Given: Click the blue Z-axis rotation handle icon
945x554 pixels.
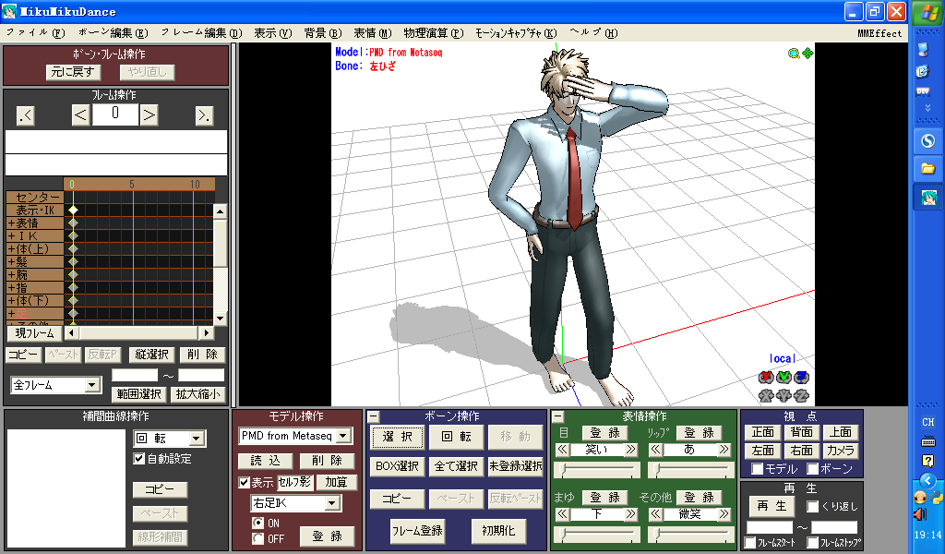Looking at the screenshot, I should pyautogui.click(x=801, y=378).
